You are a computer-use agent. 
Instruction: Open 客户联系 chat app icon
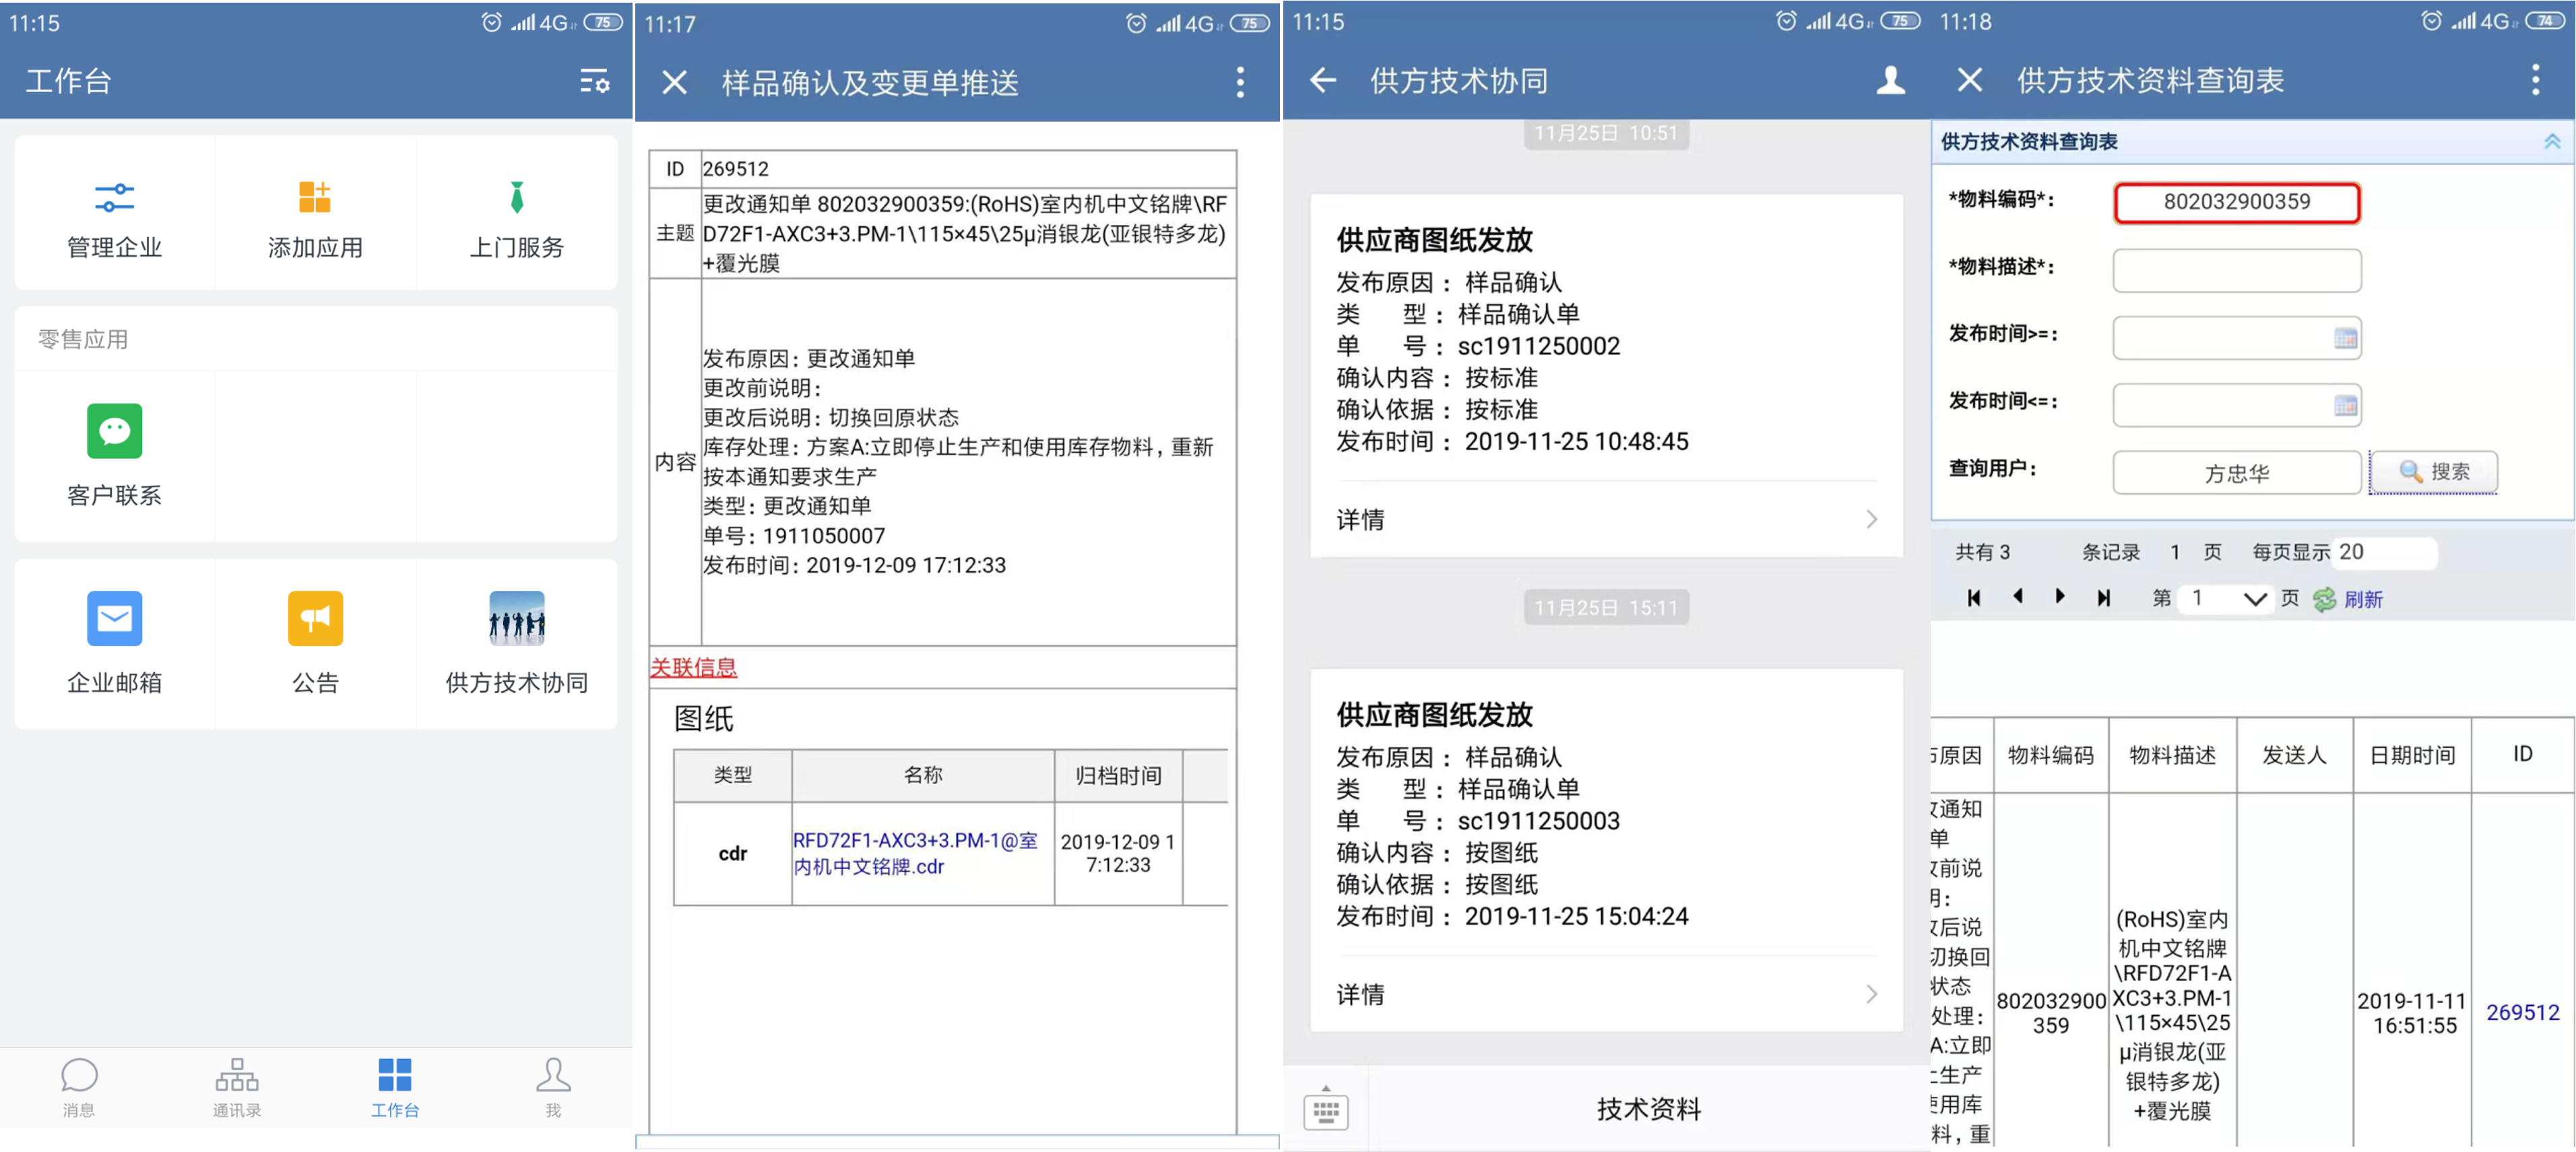(114, 431)
